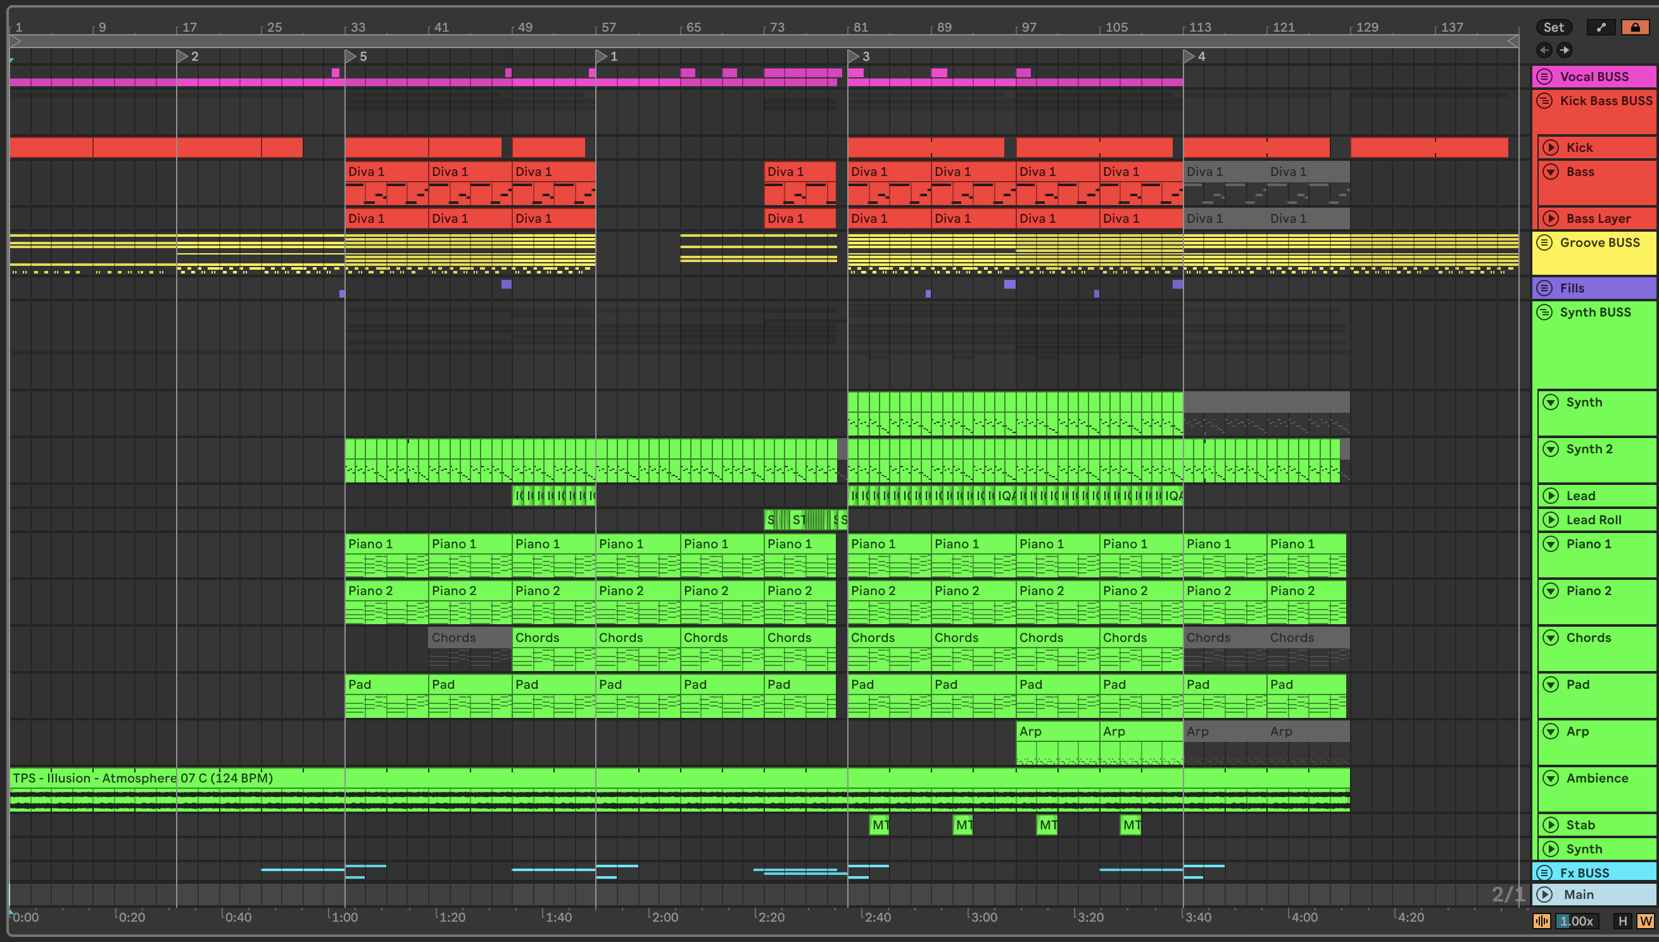The image size is (1659, 942).
Task: Collapse the Ambience track arrow
Action: pos(1551,777)
